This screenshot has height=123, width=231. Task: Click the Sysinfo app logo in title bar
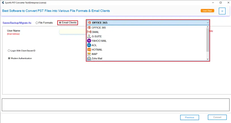coord(3,3)
